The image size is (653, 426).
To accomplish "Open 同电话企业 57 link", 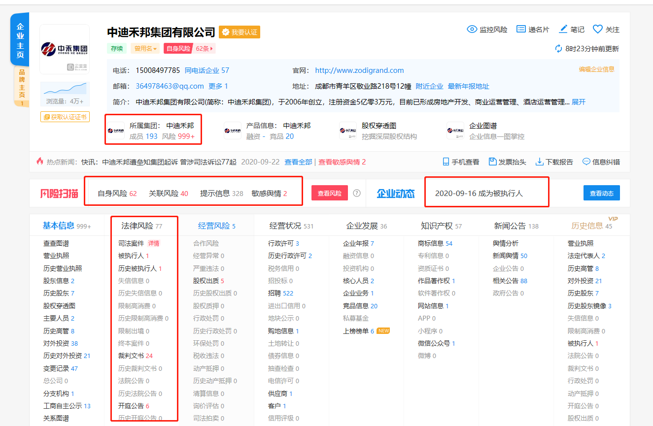I will click(207, 70).
